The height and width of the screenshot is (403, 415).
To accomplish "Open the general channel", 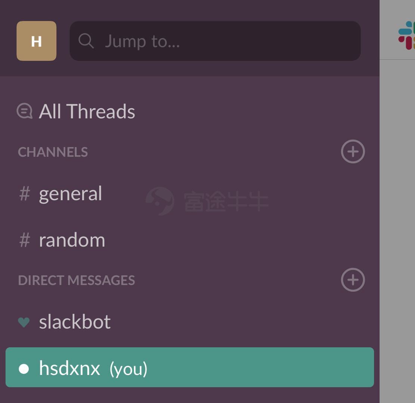I will point(70,194).
